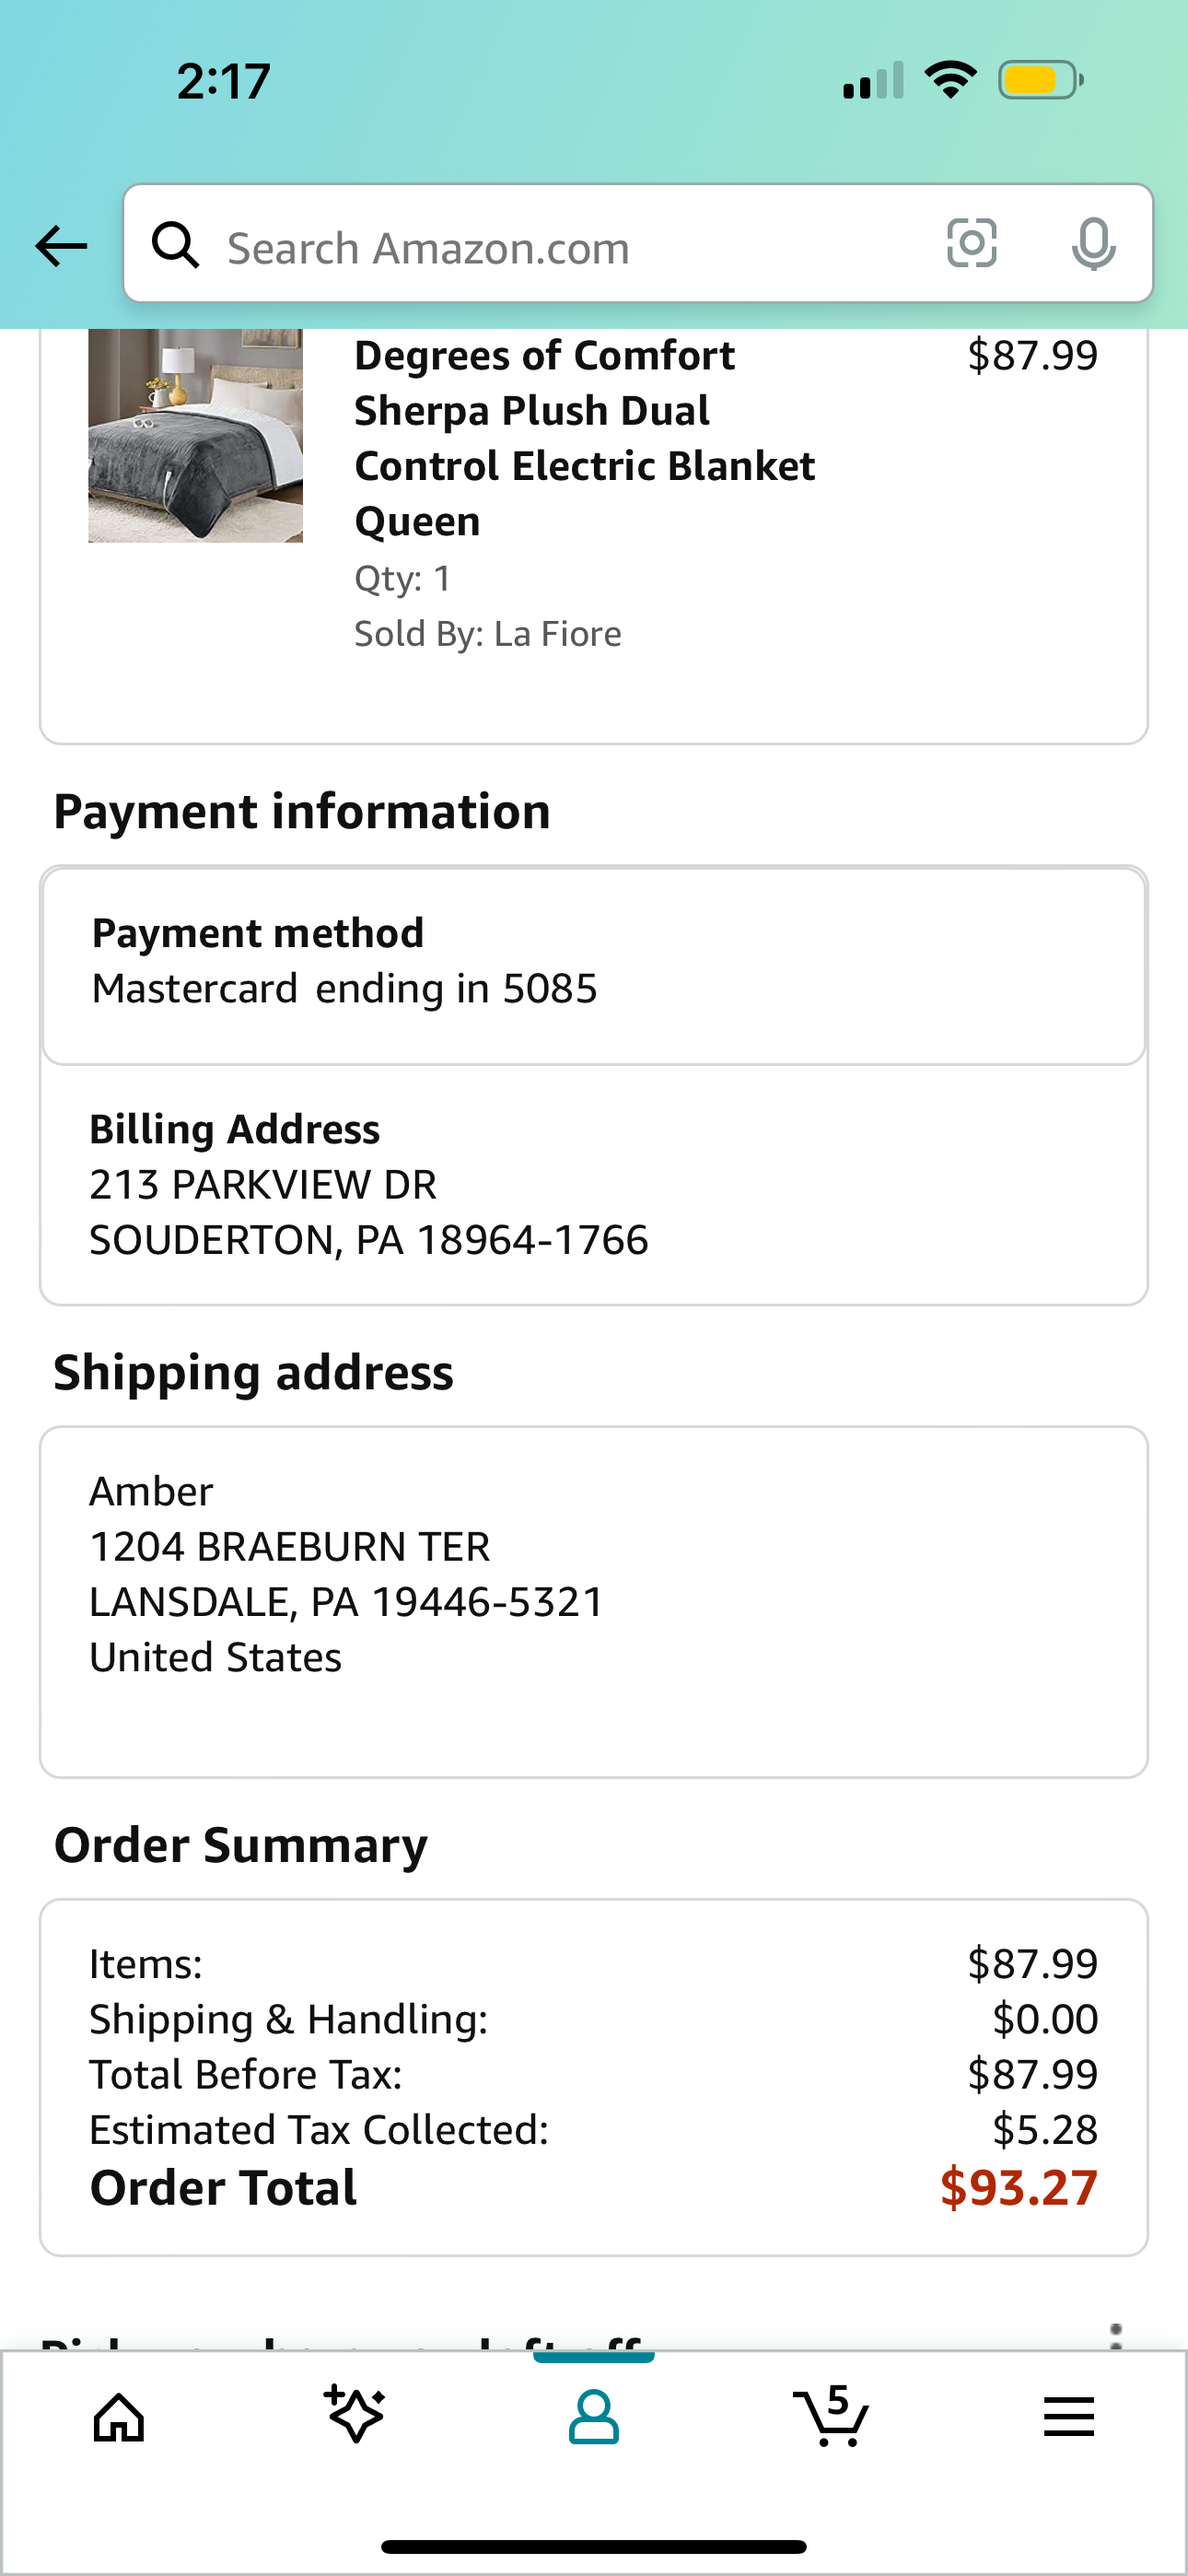Tap the Amber shipping address card

[594, 1602]
